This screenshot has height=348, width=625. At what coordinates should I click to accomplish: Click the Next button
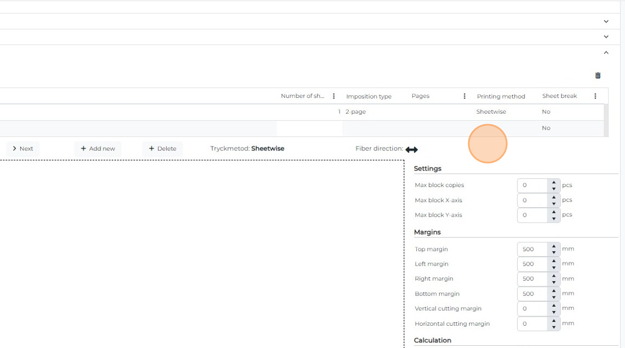23,149
